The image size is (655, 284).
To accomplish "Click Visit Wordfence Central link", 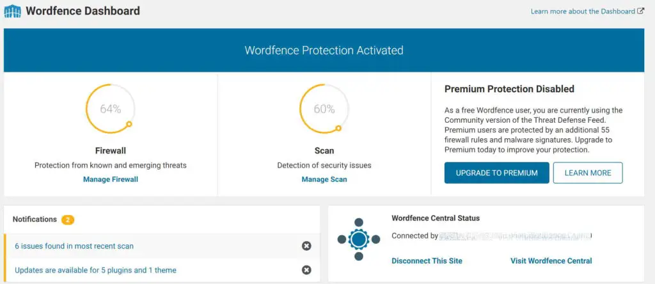I will coord(551,260).
